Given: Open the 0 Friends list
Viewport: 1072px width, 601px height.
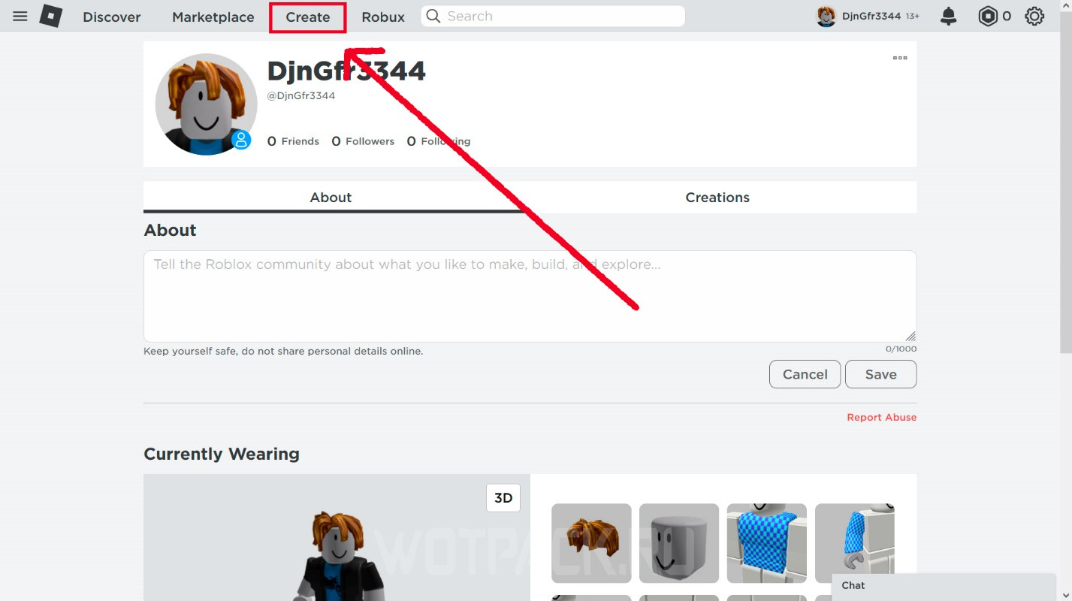Looking at the screenshot, I should tap(293, 141).
